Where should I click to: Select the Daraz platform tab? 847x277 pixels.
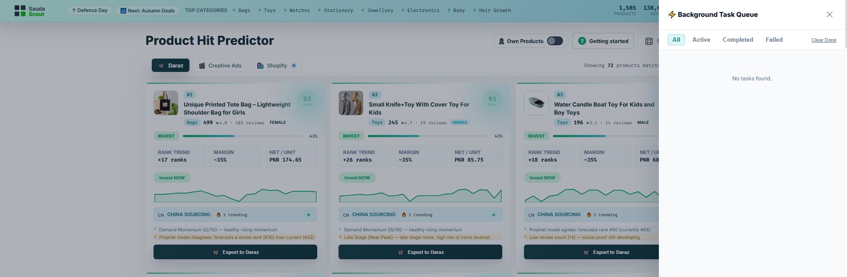tap(170, 65)
